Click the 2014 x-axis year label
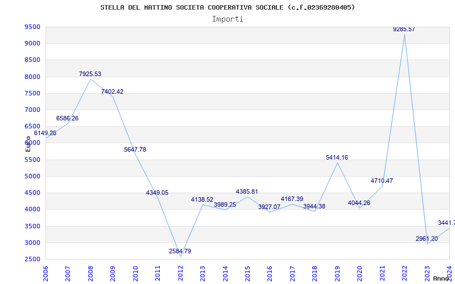455x284 pixels. click(225, 274)
